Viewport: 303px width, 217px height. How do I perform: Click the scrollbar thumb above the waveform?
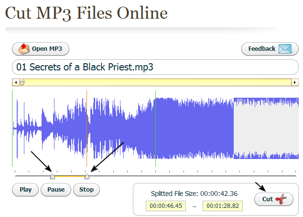click(x=22, y=82)
